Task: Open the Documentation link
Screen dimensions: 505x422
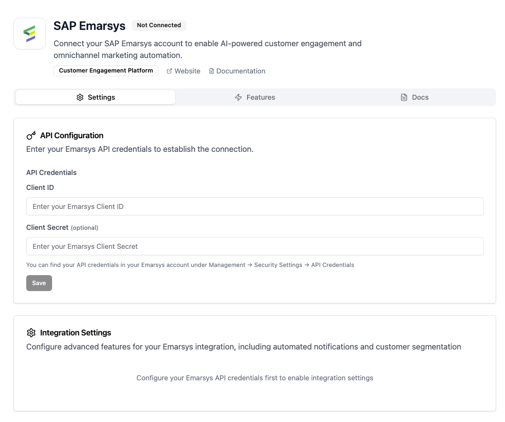Action: pyautogui.click(x=241, y=71)
